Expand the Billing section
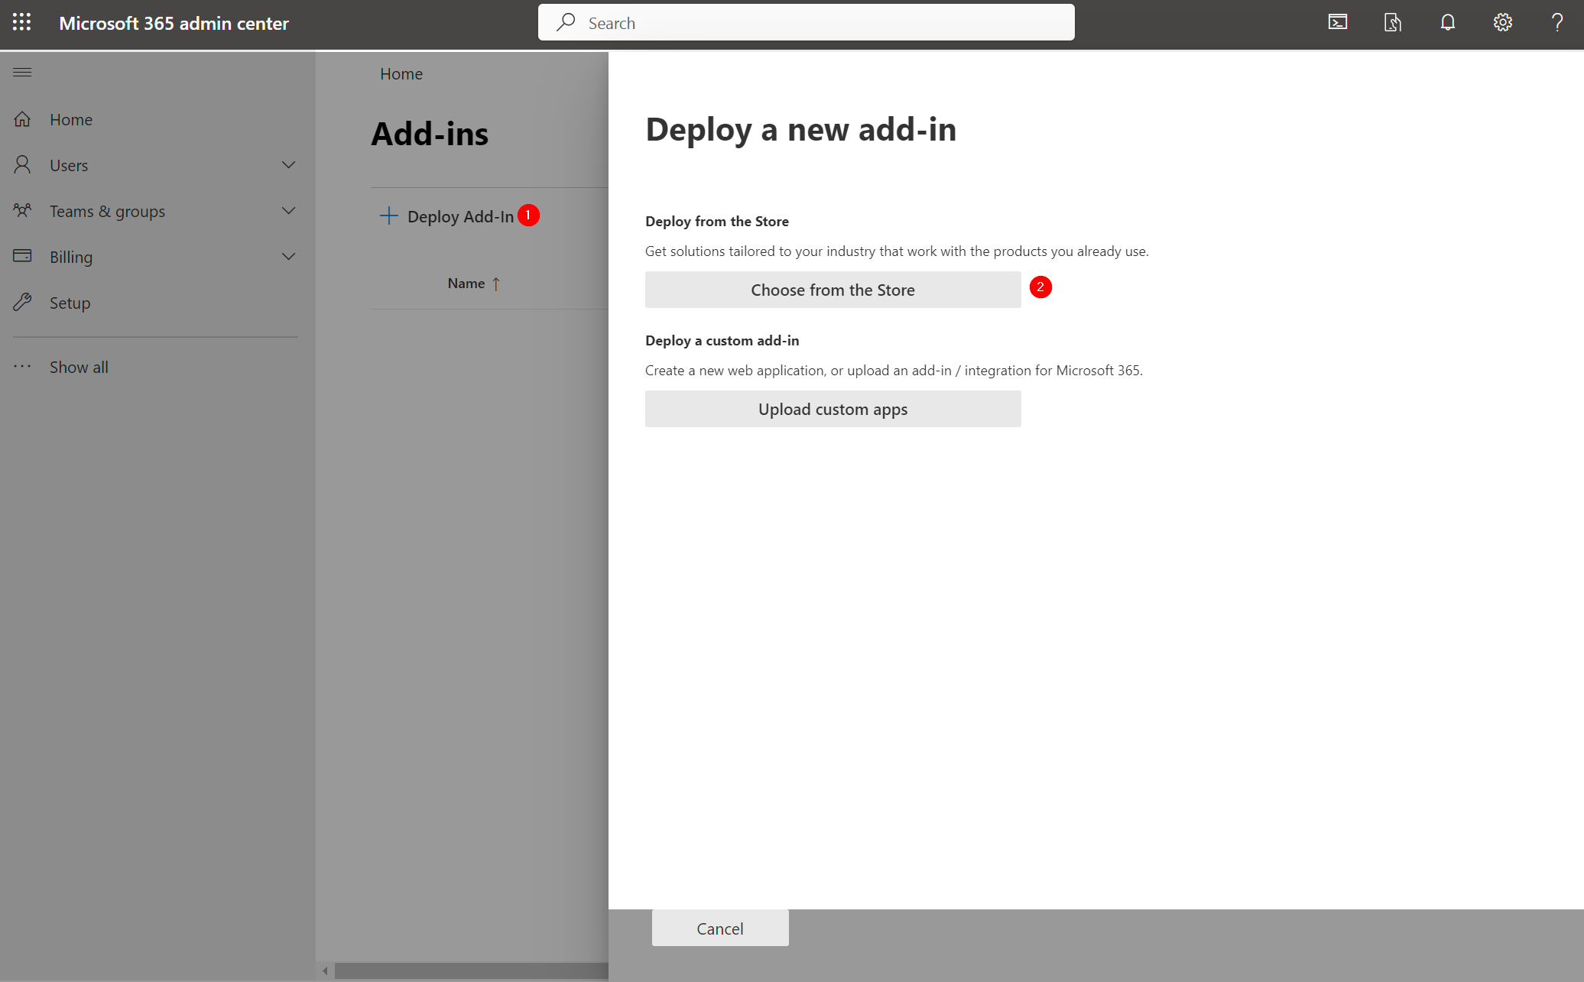This screenshot has width=1584, height=982. 288,256
